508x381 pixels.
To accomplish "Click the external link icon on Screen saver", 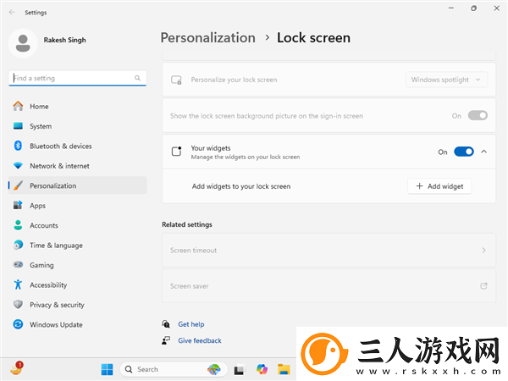I will (x=483, y=286).
